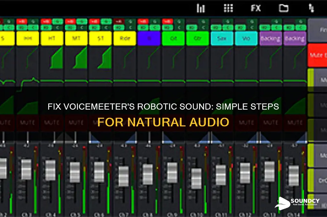Enable the compressor C button on Ride channel
Image resolution: width=327 pixels, height=217 pixels.
click(130, 27)
